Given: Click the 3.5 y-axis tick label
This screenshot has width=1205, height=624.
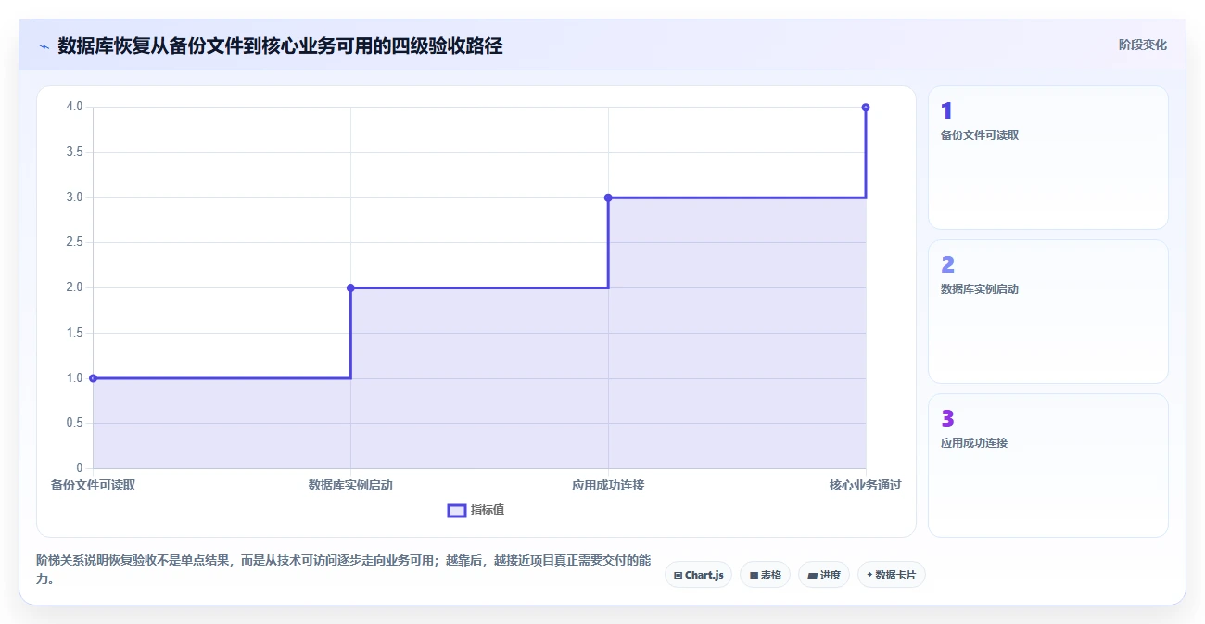Looking at the screenshot, I should pos(74,152).
